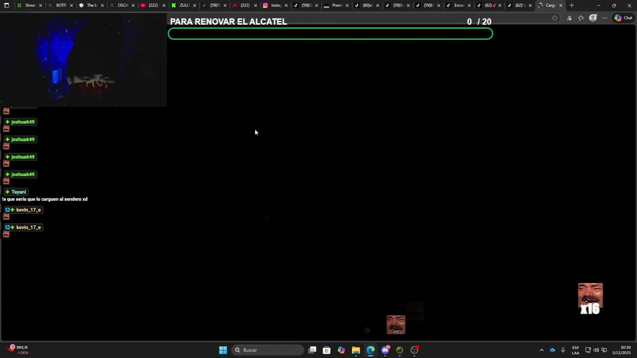This screenshot has height=358, width=637.
Task: Open the browser extensions icon
Action: pos(569,18)
